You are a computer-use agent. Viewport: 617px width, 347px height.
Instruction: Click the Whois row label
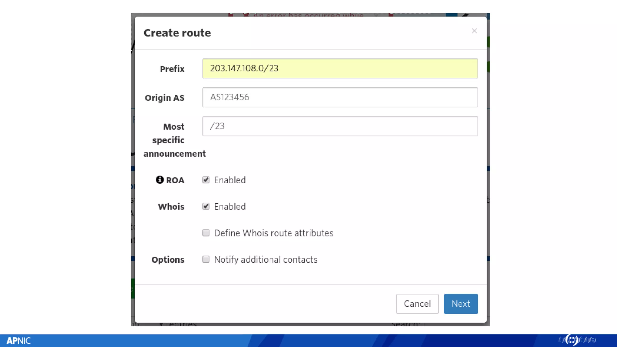[171, 207]
